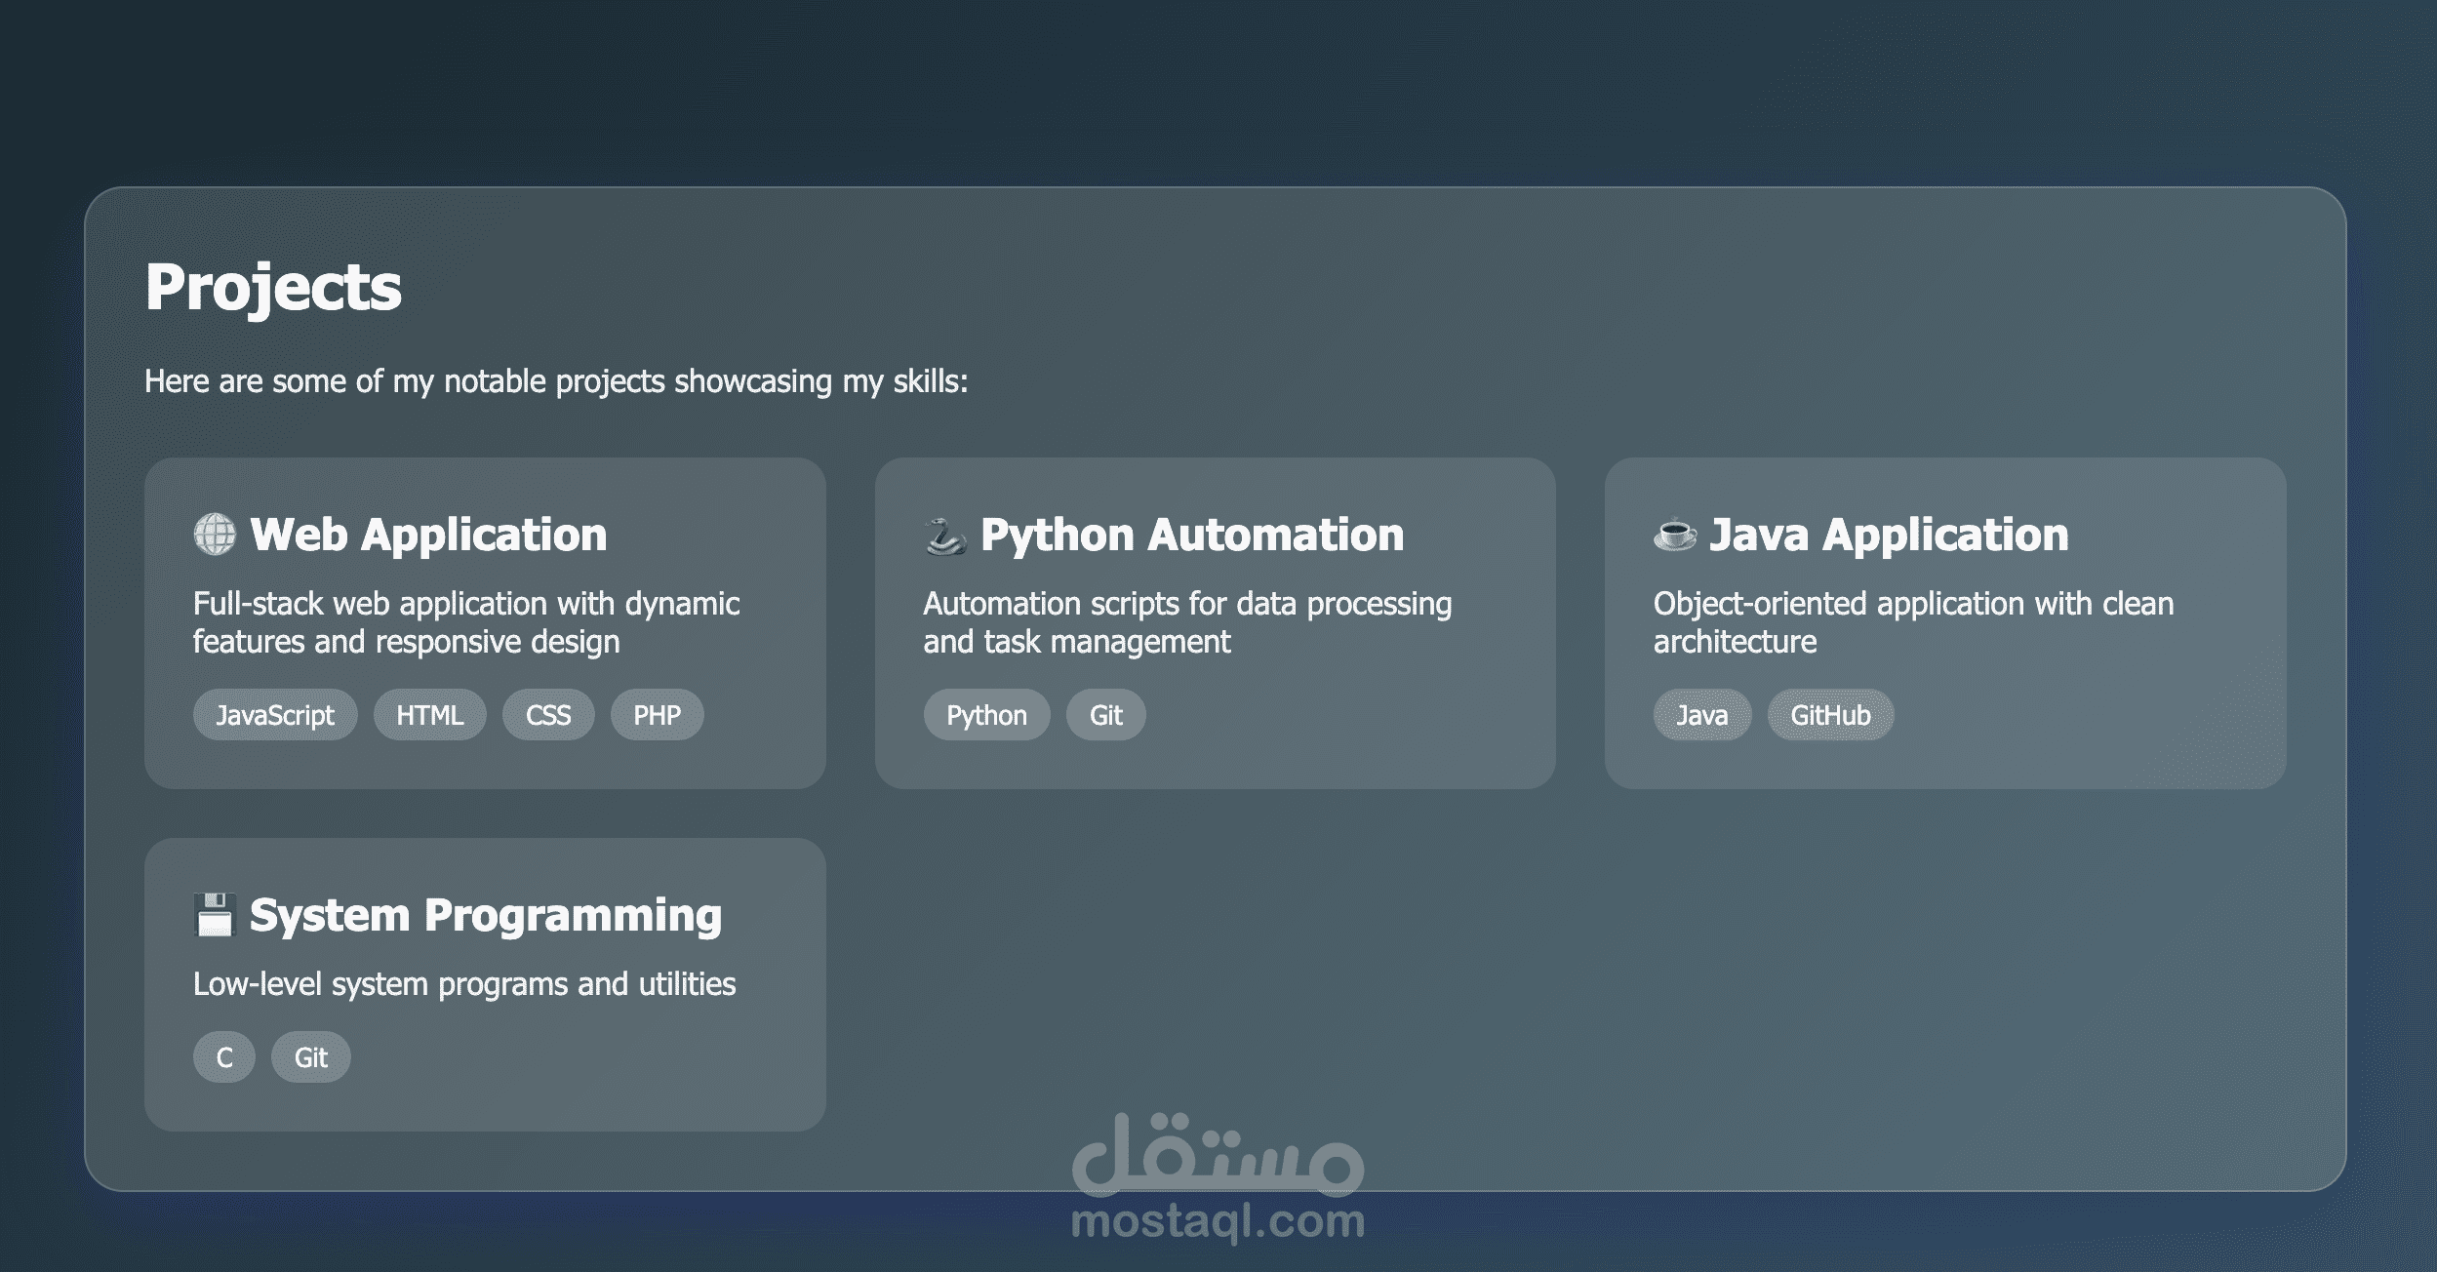This screenshot has height=1272, width=2437.
Task: Select the Python tag chip
Action: 986,715
